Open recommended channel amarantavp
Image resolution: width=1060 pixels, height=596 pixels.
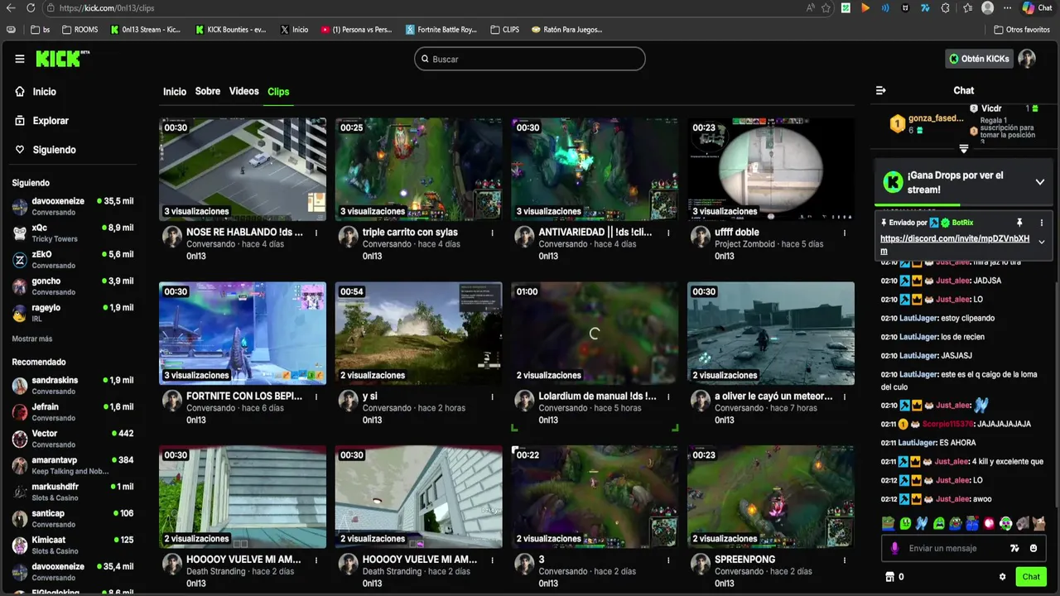click(x=73, y=465)
